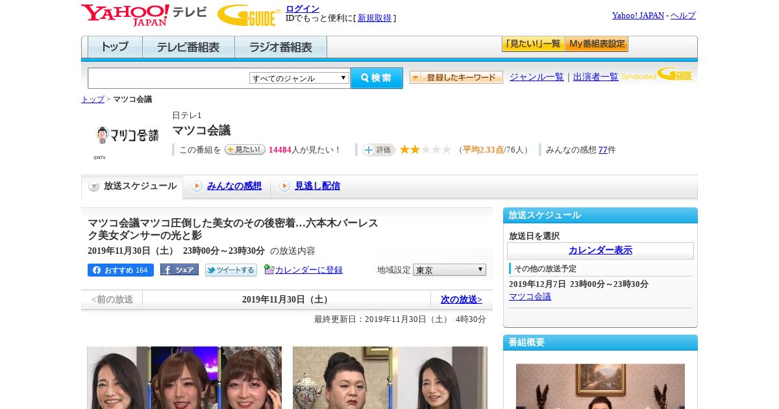Click the right program photo with Matsuko

(390, 377)
